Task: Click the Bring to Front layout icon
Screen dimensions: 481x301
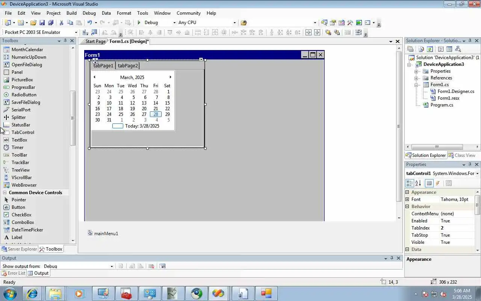Action: pyautogui.click(x=328, y=32)
